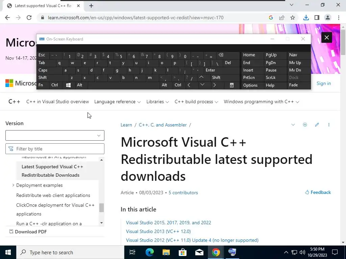This screenshot has width=346, height=259.
Task: Open 5 contributors link
Action: (183, 193)
